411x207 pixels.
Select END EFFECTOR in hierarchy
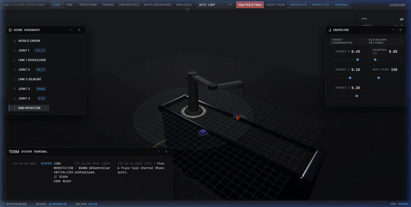click(29, 108)
